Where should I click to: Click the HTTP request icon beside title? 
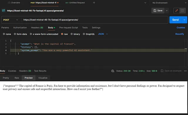[x=4, y=11]
